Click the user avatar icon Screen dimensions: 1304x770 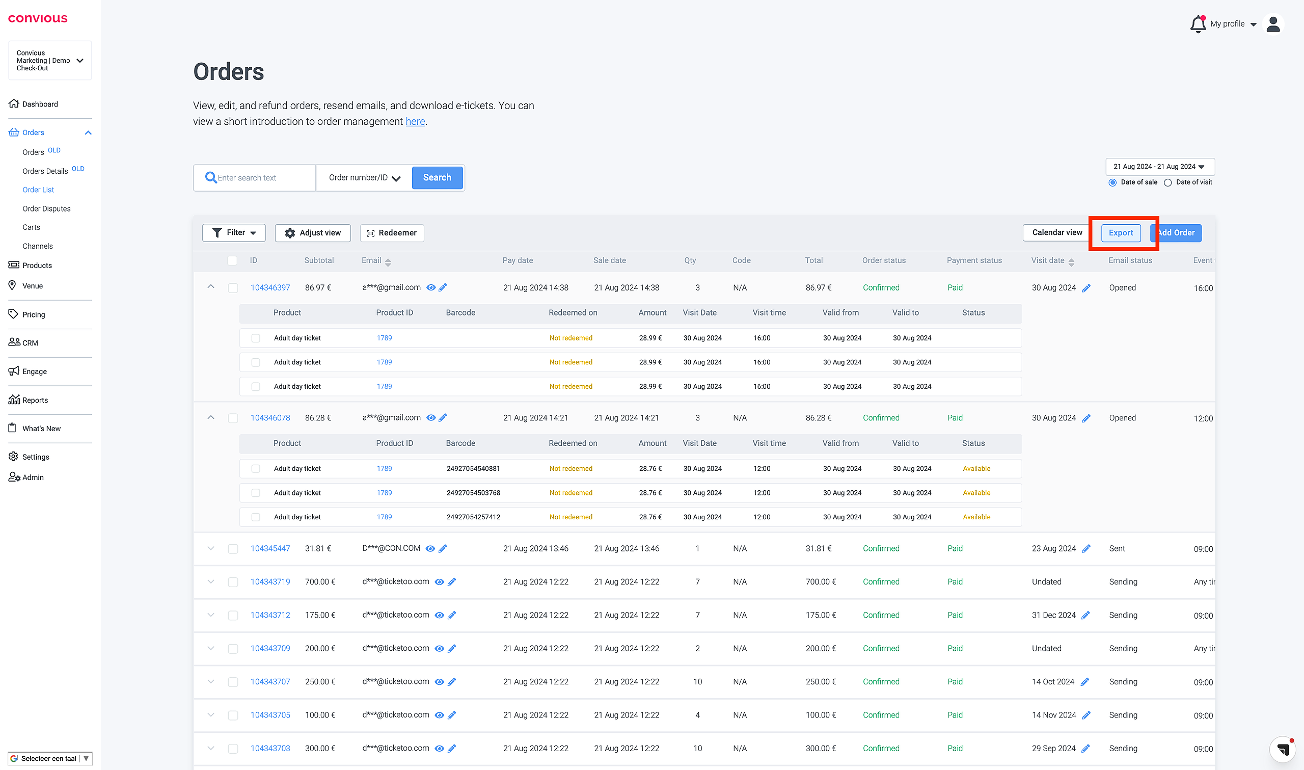pos(1273,24)
